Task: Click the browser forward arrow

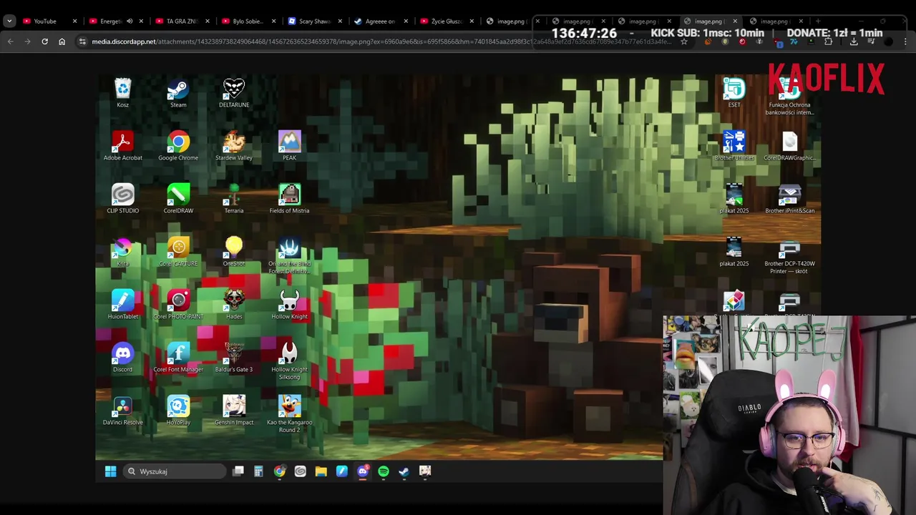Action: [27, 41]
